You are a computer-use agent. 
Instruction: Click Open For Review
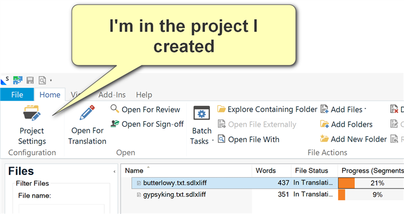point(145,109)
